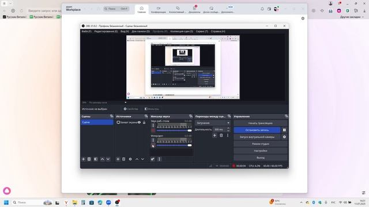Image resolution: width=369 pixels, height=207 pixels.
Task: Click transition duration input 300 ms
Action: coord(219,129)
